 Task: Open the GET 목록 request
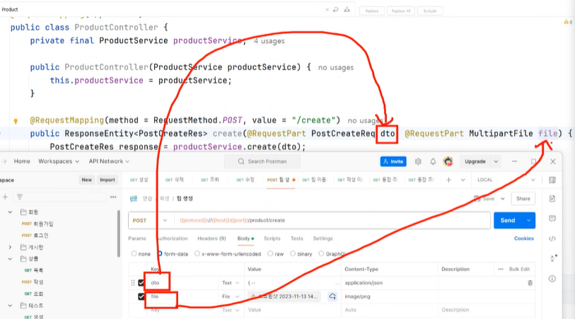click(x=33, y=270)
